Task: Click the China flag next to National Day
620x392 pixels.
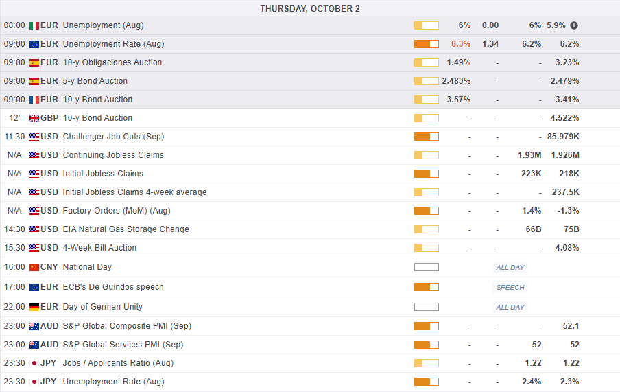Action: pos(34,267)
